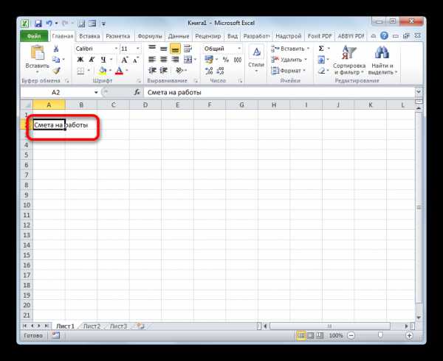Click the insert new worksheet icon
Viewport: 443px width, 361px height.
click(x=140, y=326)
